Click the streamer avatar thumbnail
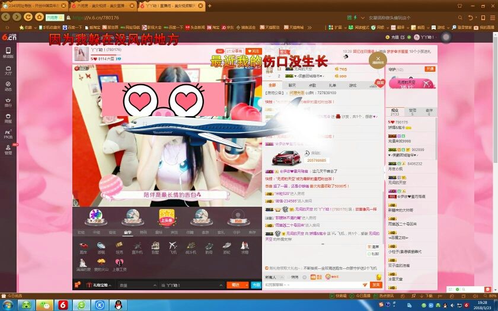Image resolution: width=498 pixels, height=311 pixels. (x=81, y=53)
